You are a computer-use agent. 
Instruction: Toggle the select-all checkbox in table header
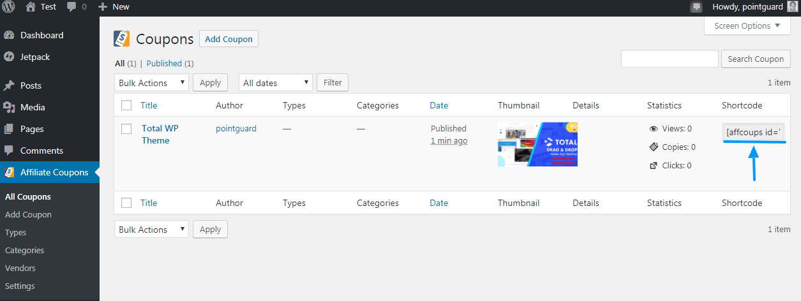[x=126, y=105]
